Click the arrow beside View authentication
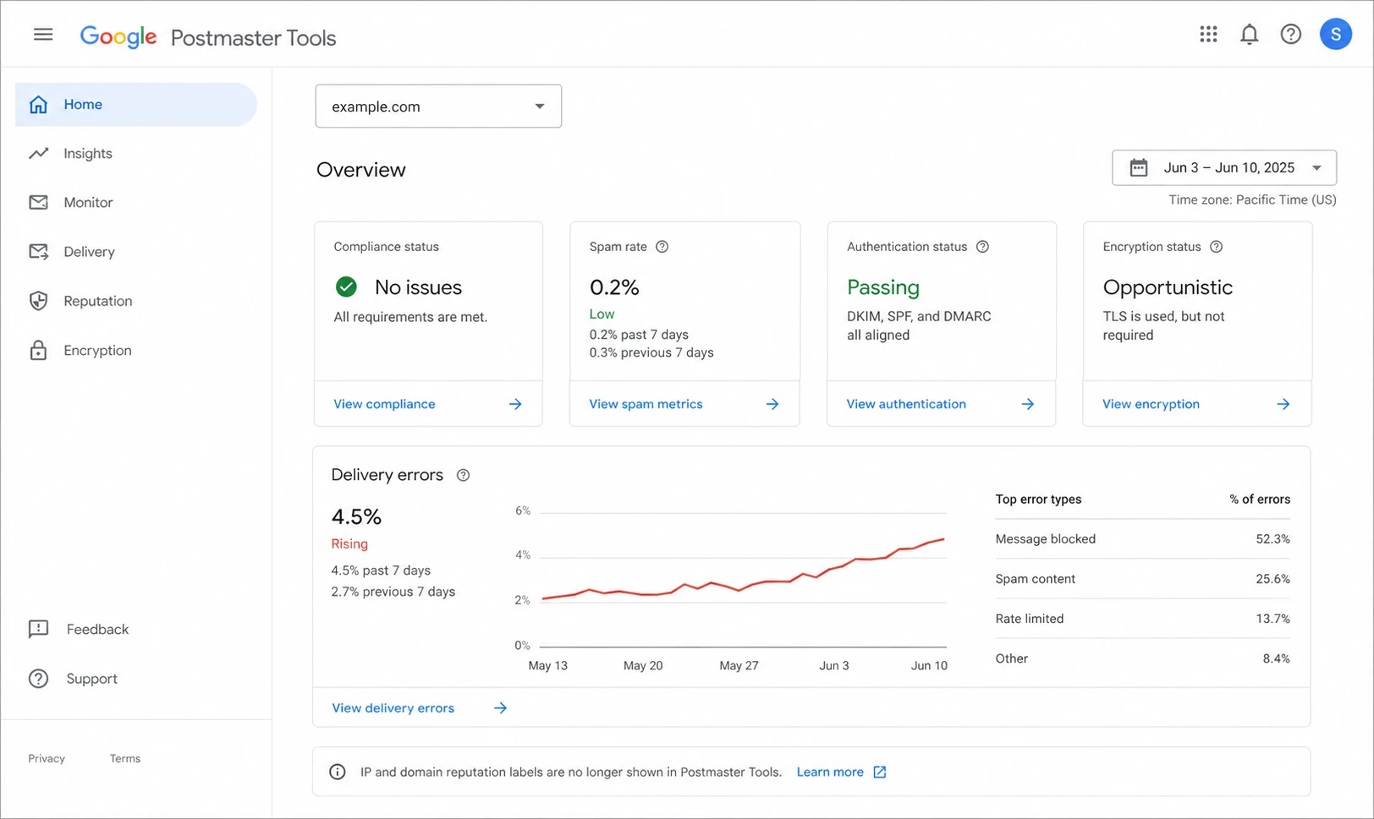1374x819 pixels. pos(1028,404)
